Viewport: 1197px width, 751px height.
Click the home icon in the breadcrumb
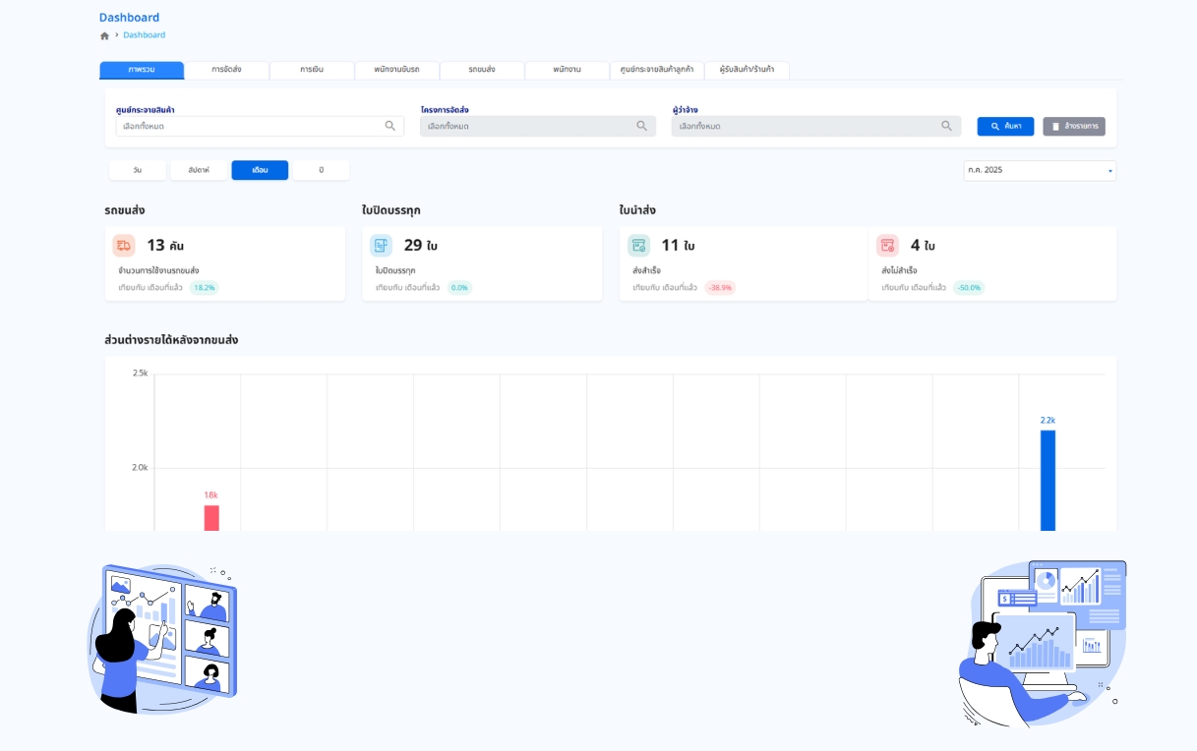pos(104,35)
